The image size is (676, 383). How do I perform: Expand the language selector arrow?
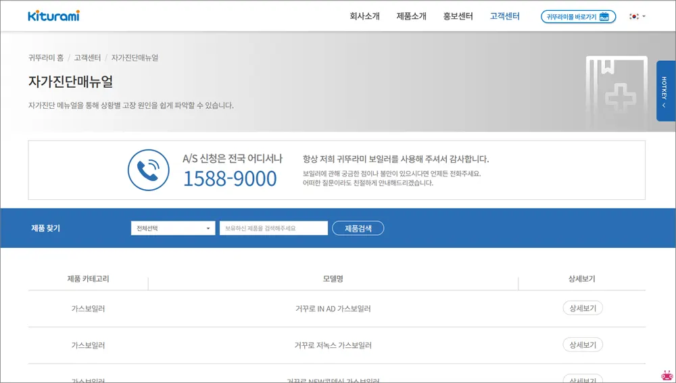pyautogui.click(x=644, y=16)
